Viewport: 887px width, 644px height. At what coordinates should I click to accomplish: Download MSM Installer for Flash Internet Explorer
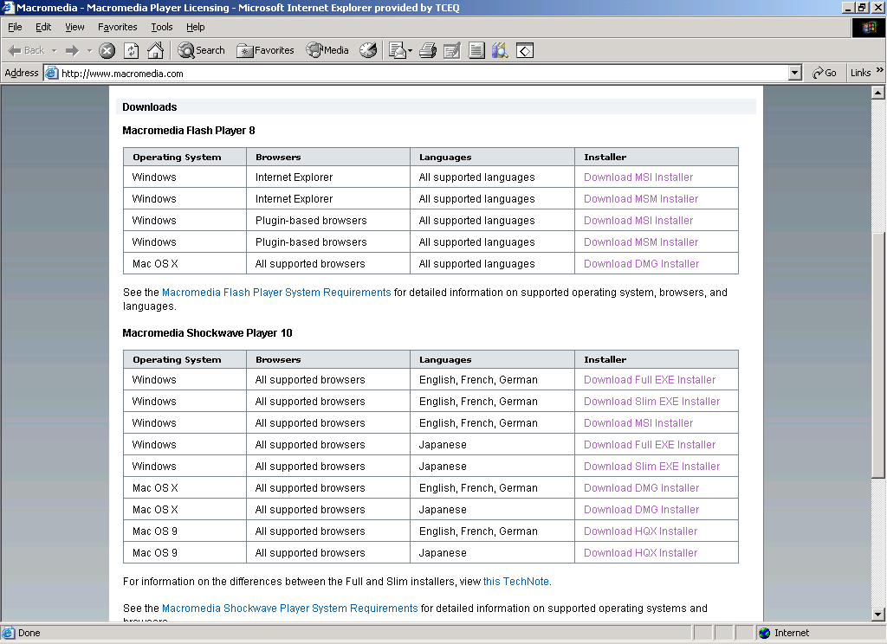[641, 199]
